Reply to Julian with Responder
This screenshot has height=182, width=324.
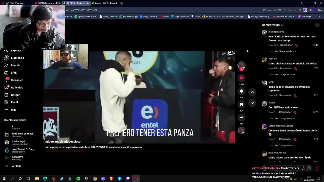pyautogui.click(x=286, y=112)
